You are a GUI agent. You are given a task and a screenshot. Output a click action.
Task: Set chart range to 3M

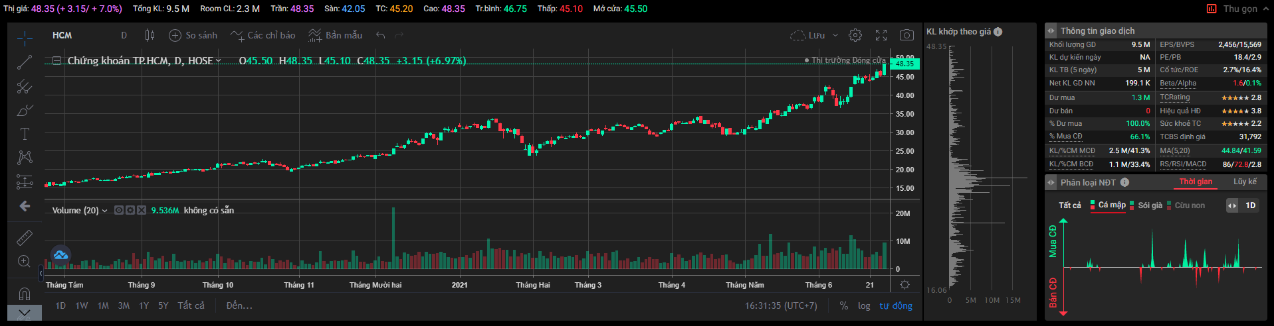coord(124,305)
